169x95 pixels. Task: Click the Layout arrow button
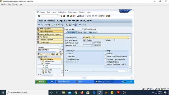(82, 25)
